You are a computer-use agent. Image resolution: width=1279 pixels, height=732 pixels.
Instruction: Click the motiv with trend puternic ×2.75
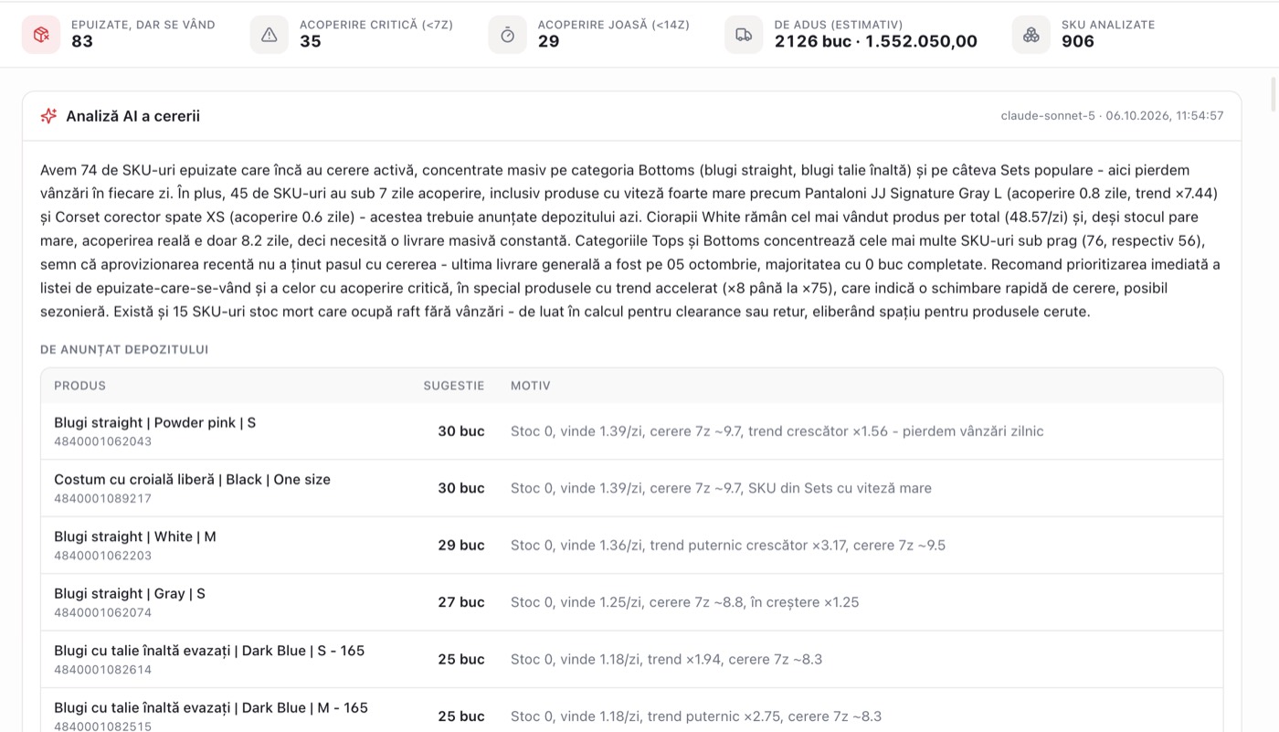696,716
